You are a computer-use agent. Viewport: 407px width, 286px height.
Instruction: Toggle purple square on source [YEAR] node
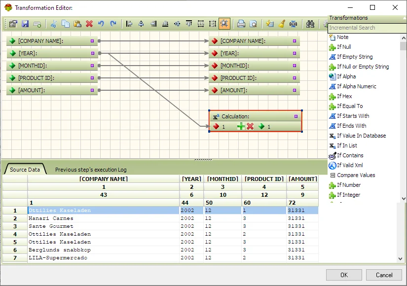coord(92,53)
